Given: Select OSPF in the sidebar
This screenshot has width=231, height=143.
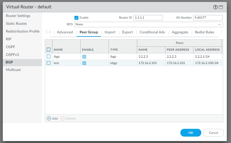Looking at the screenshot, I should pyautogui.click(x=11, y=47).
